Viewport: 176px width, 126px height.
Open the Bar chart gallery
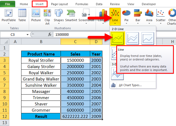tap(138, 16)
